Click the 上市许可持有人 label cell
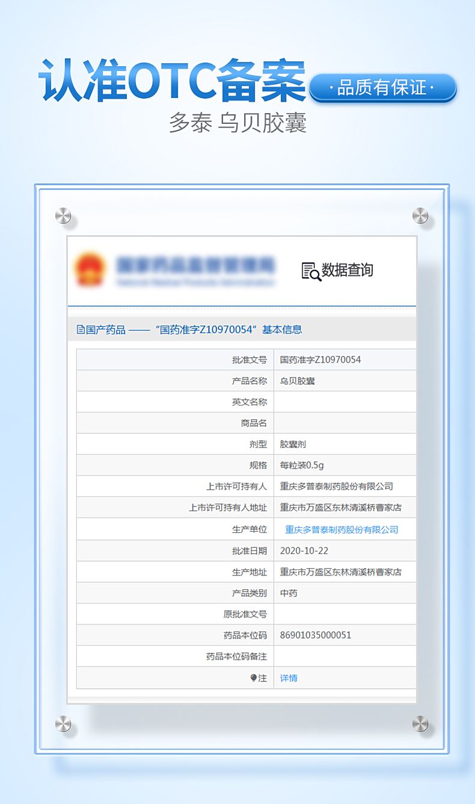This screenshot has width=475, height=804. click(175, 486)
